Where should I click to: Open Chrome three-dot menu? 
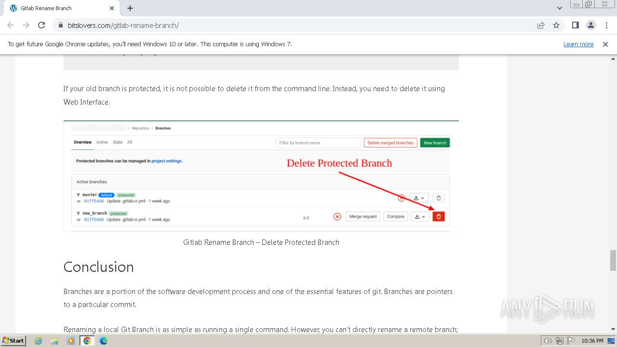(x=606, y=25)
